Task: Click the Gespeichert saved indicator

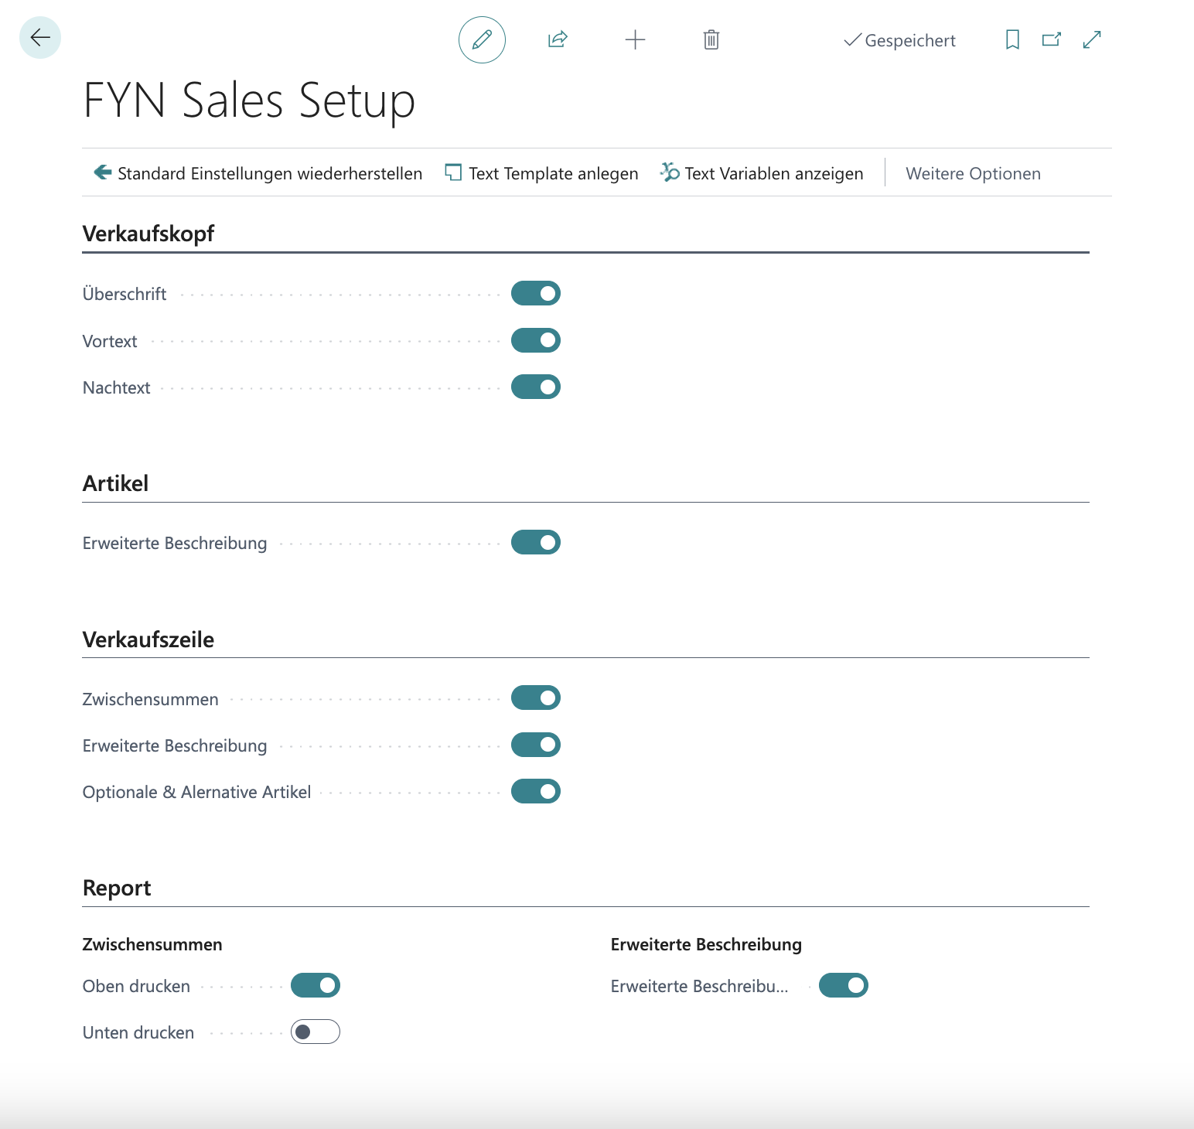Action: point(899,40)
